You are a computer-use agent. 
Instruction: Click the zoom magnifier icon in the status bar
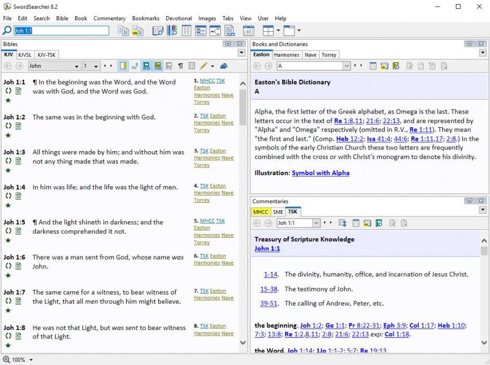coord(6,360)
